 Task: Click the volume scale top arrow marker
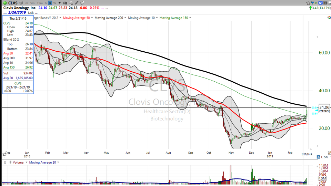click(317, 166)
